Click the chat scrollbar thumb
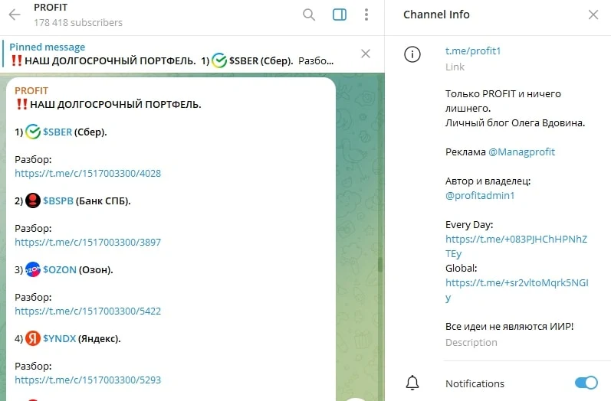Image resolution: width=611 pixels, height=401 pixels. click(380, 265)
